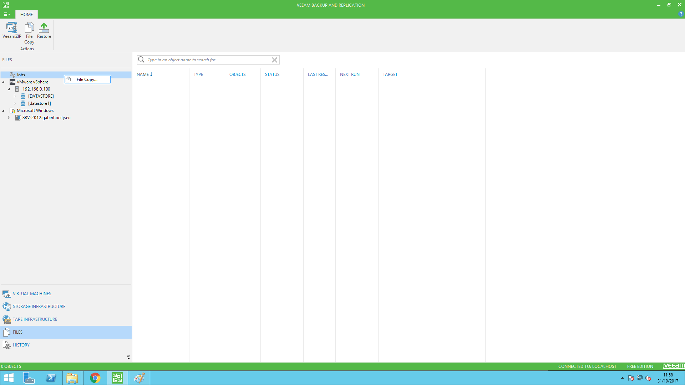Sort by OBJECTS column header
This screenshot has width=685, height=385.
click(x=238, y=75)
